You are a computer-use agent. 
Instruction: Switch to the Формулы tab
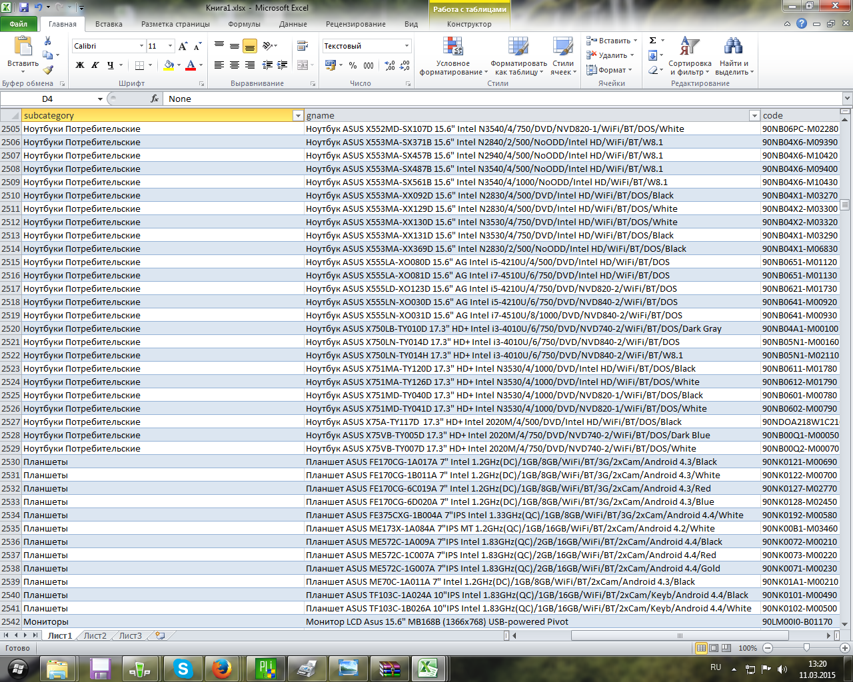pyautogui.click(x=244, y=24)
